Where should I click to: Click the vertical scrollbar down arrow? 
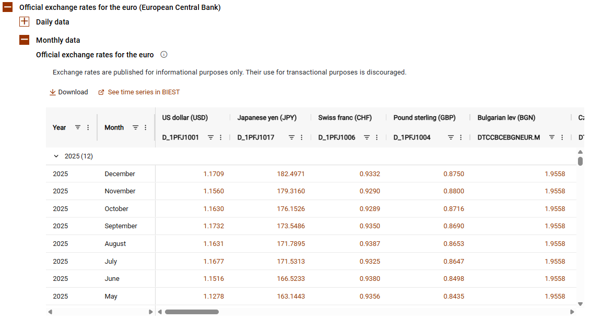pyautogui.click(x=580, y=304)
